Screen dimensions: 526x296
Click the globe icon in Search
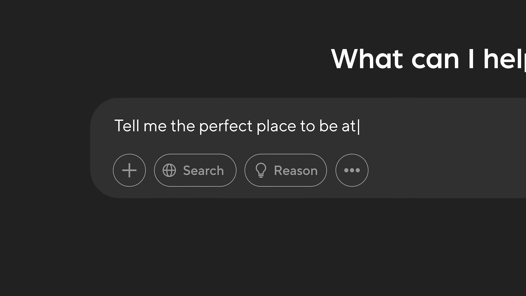(x=169, y=170)
